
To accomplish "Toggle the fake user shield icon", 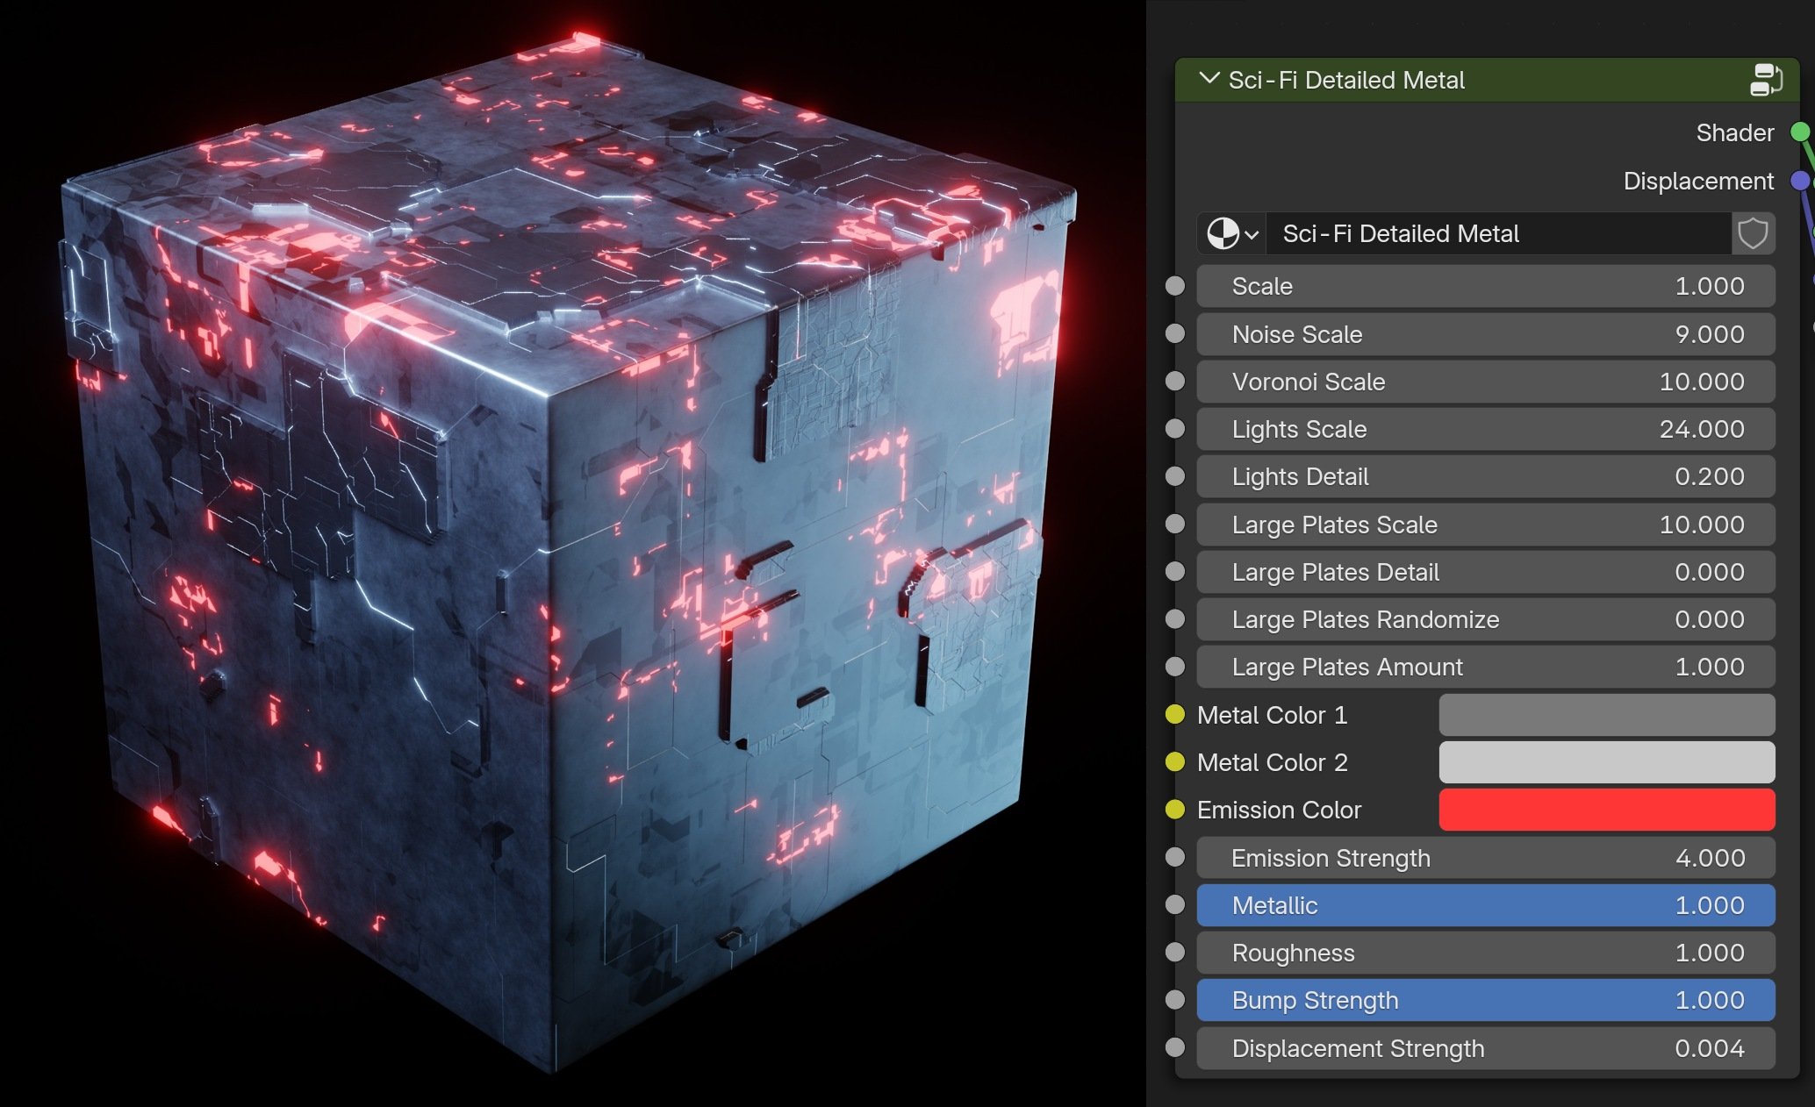I will tap(1753, 234).
